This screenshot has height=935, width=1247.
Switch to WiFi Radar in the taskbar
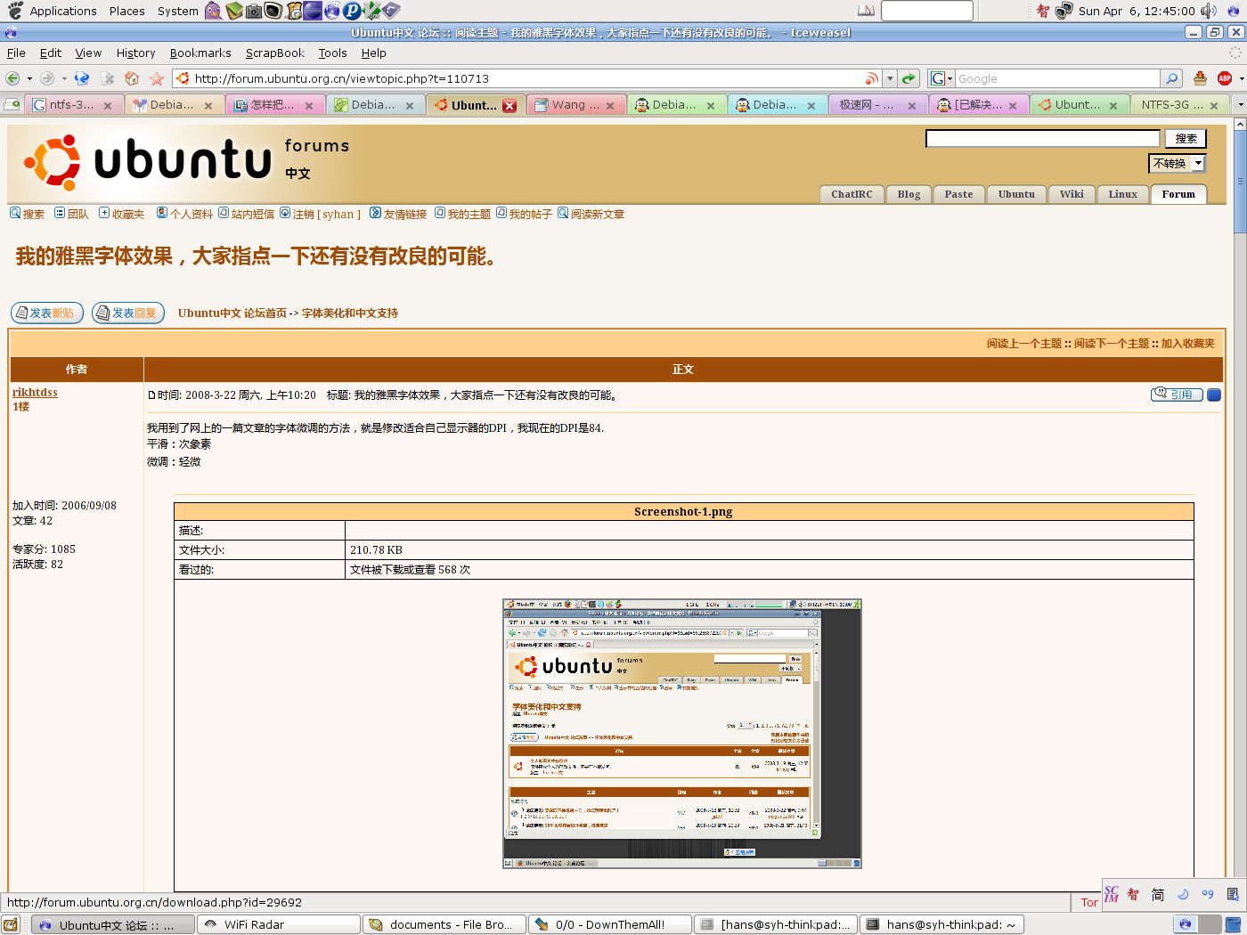279,924
